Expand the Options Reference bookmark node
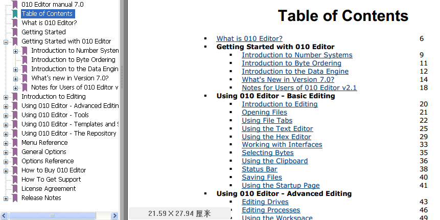Screen dimensions: 440x220 point(6,162)
